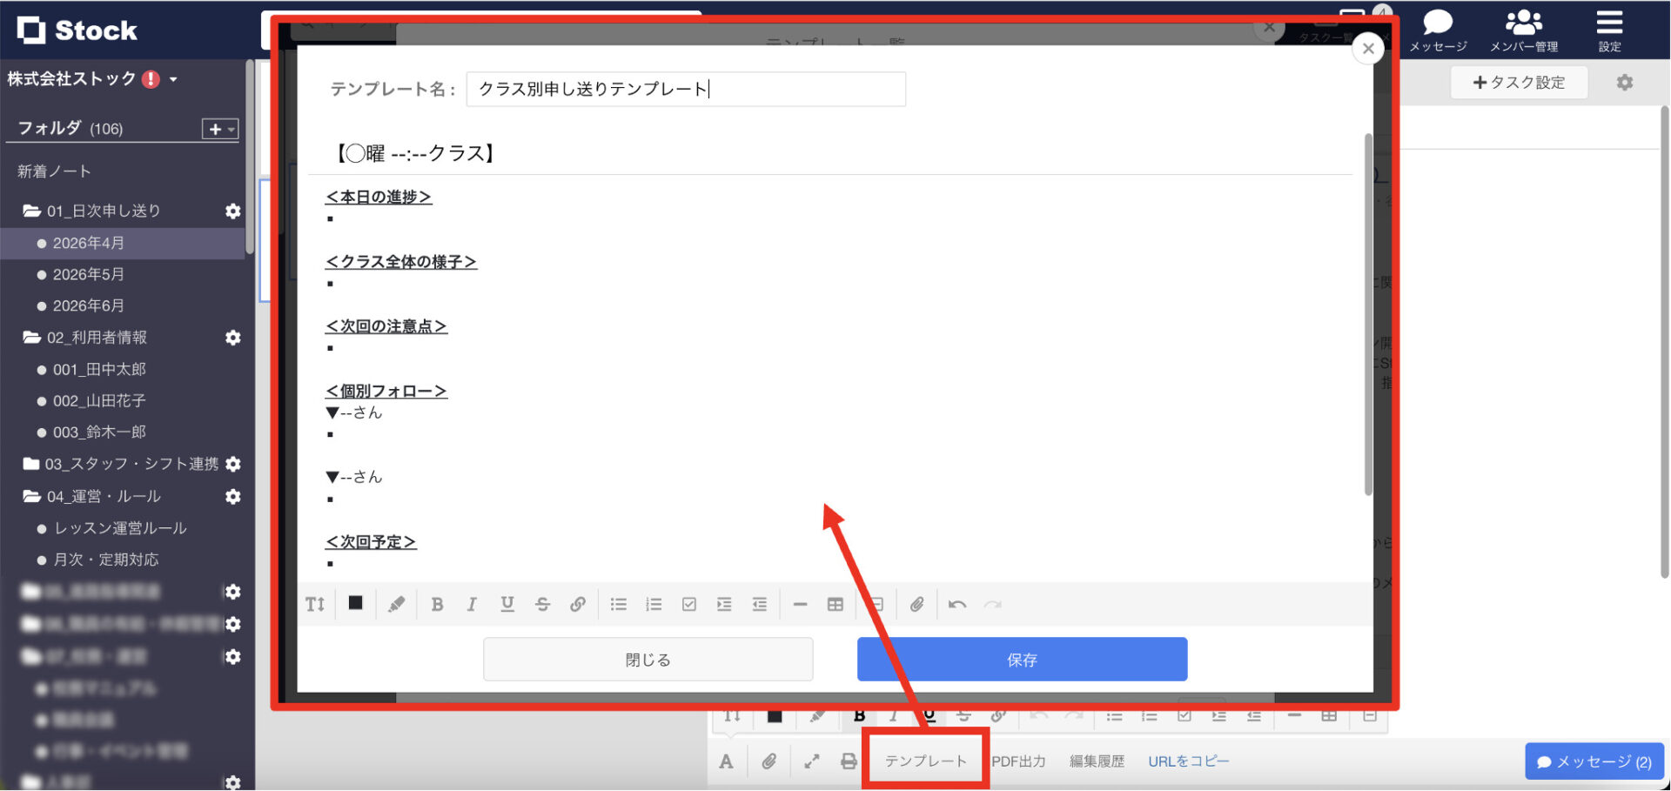Save the template with the 保存 button
1671x791 pixels.
pos(1021,659)
